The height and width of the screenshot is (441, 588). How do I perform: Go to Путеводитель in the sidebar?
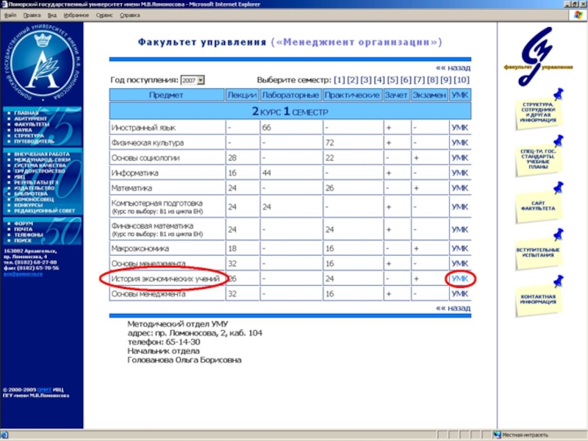tap(34, 141)
